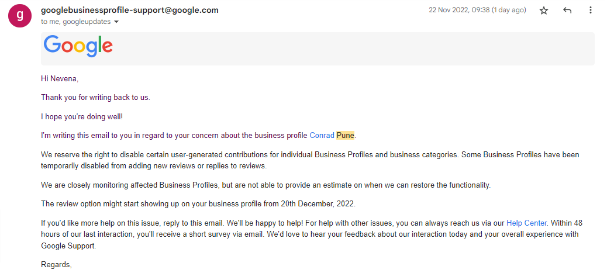The image size is (607, 273).
Task: Click the grey header banner beside logo
Action: 353,49
